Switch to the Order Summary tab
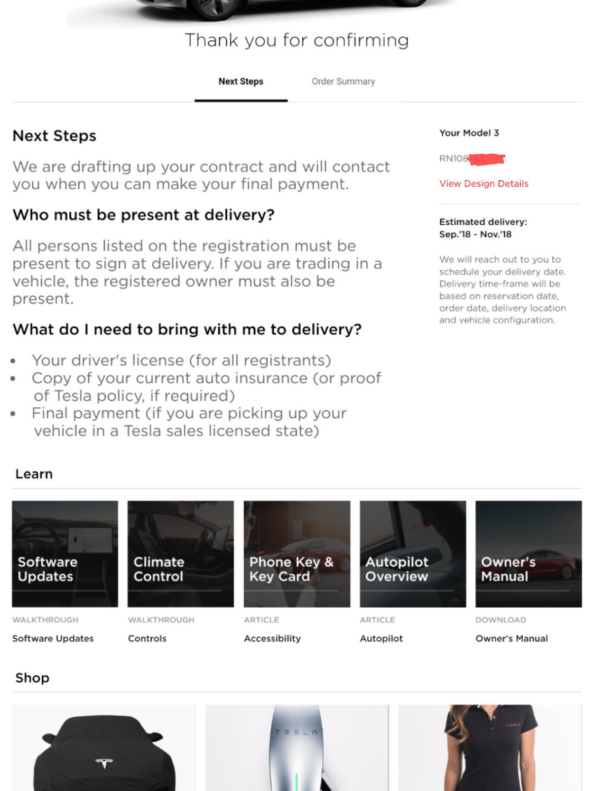The width and height of the screenshot is (593, 791). (x=344, y=81)
